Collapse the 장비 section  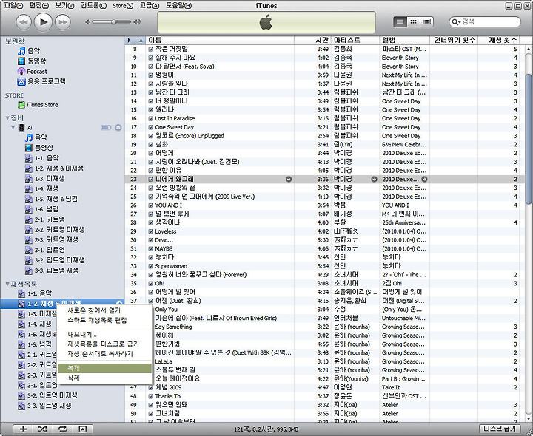[x=7, y=118]
